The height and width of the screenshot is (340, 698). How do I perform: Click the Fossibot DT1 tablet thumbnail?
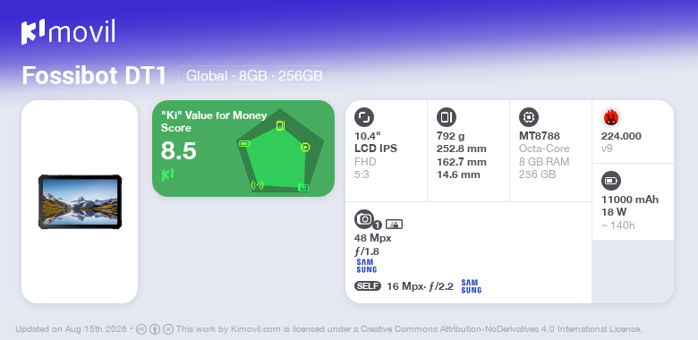pos(81,201)
